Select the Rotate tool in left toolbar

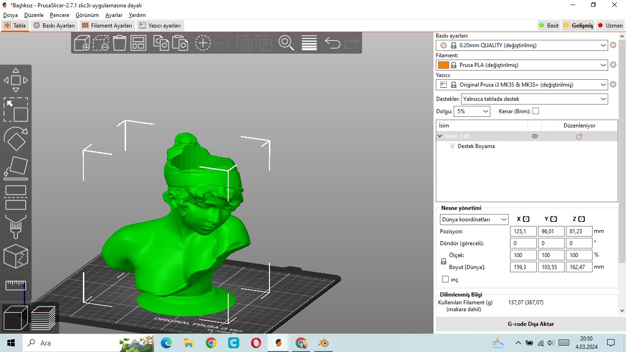pos(16,139)
